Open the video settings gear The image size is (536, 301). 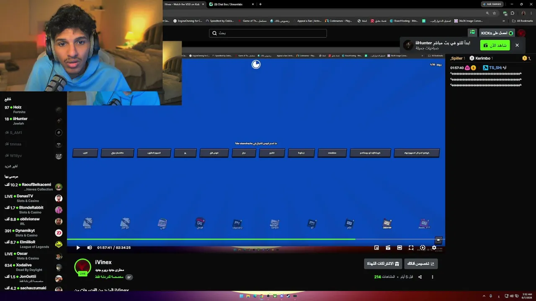pos(434,247)
